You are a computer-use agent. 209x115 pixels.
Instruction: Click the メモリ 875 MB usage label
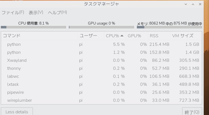(x=169, y=23)
